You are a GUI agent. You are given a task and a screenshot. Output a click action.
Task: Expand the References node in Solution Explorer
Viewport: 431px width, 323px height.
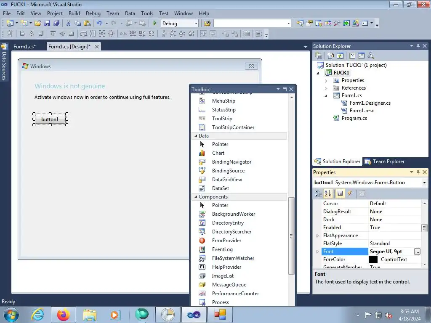click(326, 88)
